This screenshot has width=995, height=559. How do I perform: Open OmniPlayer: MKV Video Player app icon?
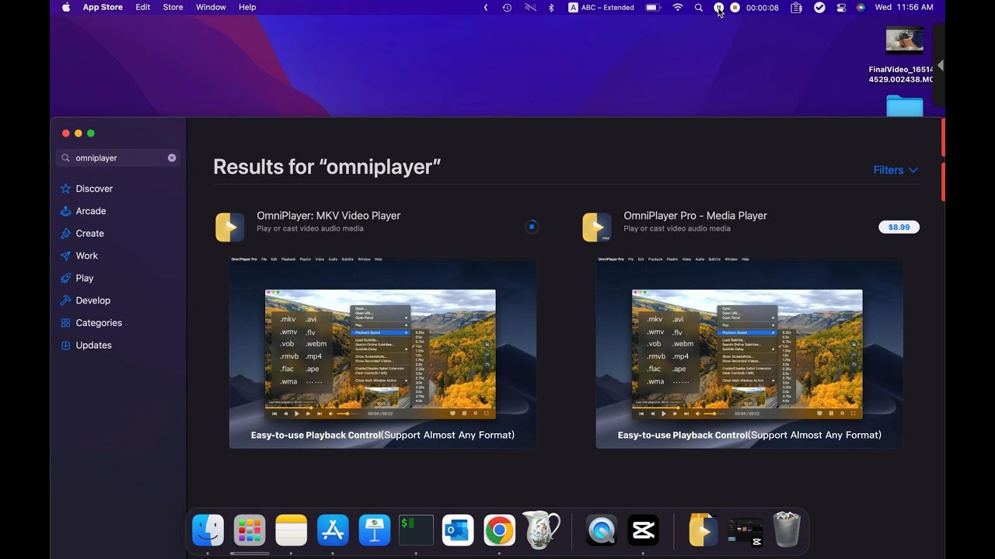click(x=230, y=227)
